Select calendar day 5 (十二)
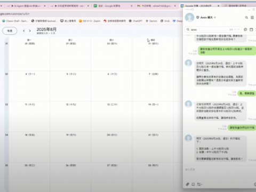Image resolution: width=256 pixels, height=192 pixels. click(x=71, y=74)
